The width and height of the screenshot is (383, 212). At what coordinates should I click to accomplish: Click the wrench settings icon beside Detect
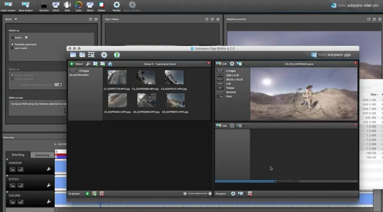pos(88,64)
